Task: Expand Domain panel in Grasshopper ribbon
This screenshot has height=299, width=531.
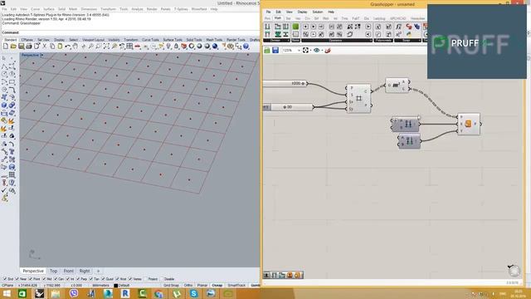Action: [x=277, y=41]
